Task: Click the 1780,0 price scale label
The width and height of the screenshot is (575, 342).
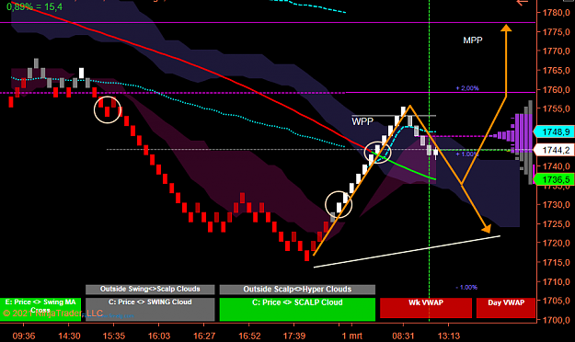Action: pyautogui.click(x=556, y=13)
